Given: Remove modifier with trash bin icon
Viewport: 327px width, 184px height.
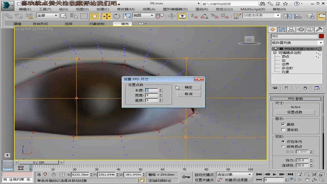Looking at the screenshot, I should (305, 88).
